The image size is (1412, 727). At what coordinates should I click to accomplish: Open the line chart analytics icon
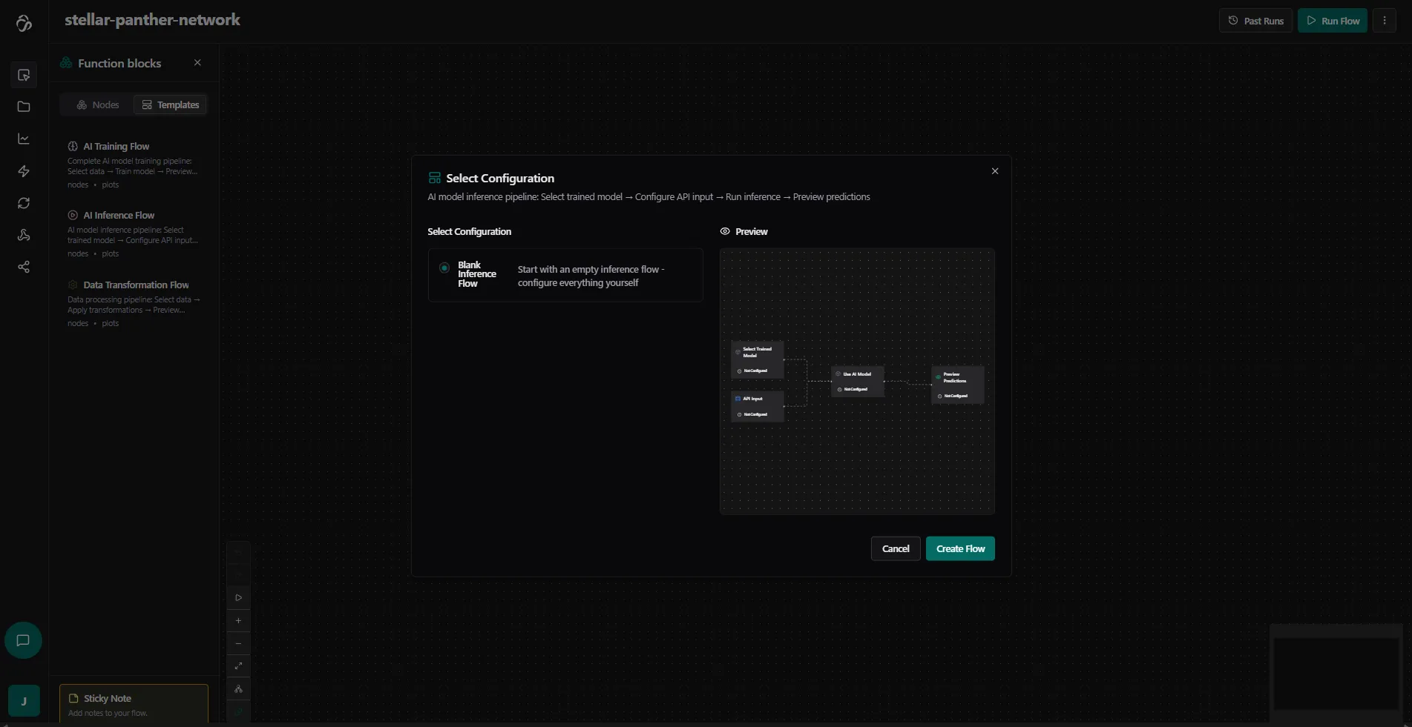pyautogui.click(x=24, y=139)
